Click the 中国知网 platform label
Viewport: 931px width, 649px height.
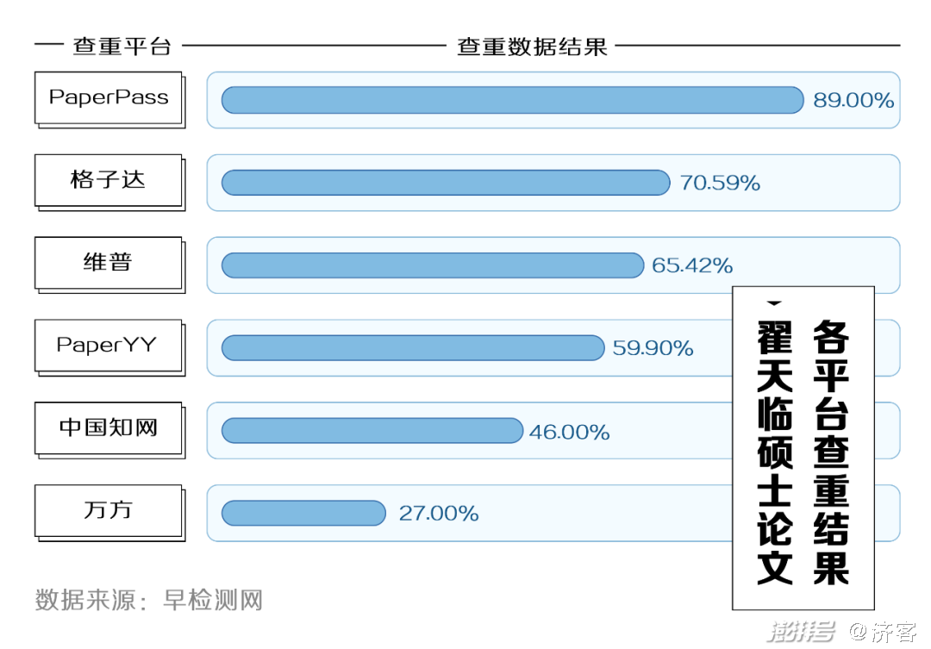point(109,428)
